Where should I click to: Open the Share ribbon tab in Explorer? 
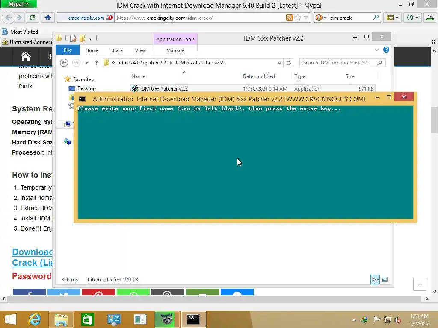116,50
